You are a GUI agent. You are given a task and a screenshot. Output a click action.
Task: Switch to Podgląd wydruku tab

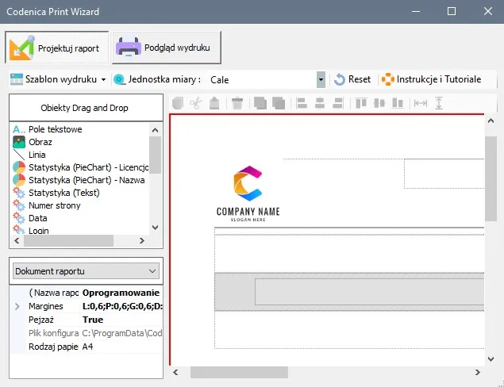pos(167,48)
